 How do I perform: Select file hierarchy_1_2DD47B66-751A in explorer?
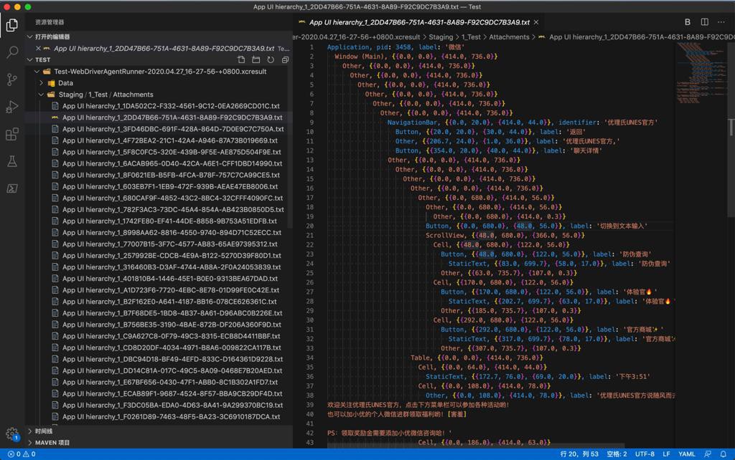172,118
